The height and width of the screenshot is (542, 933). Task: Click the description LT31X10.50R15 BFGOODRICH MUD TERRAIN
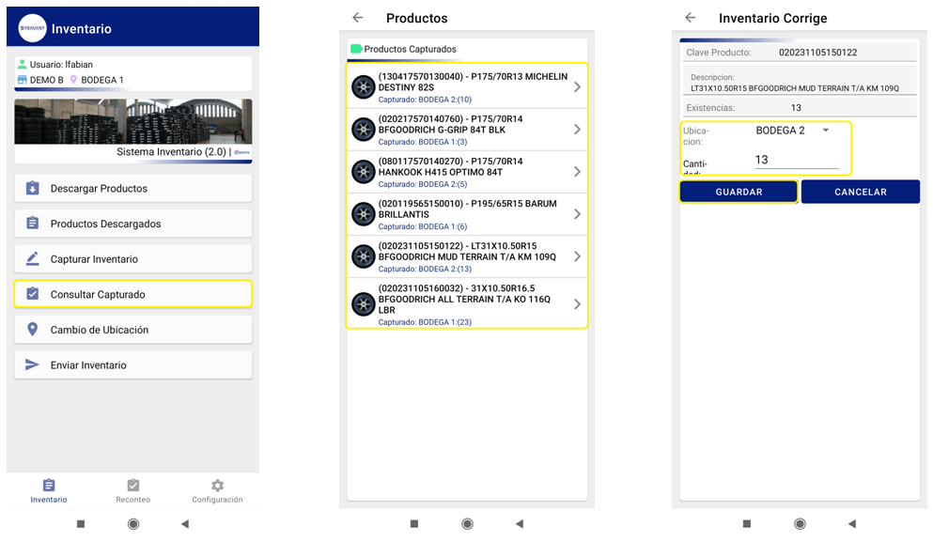click(x=794, y=88)
